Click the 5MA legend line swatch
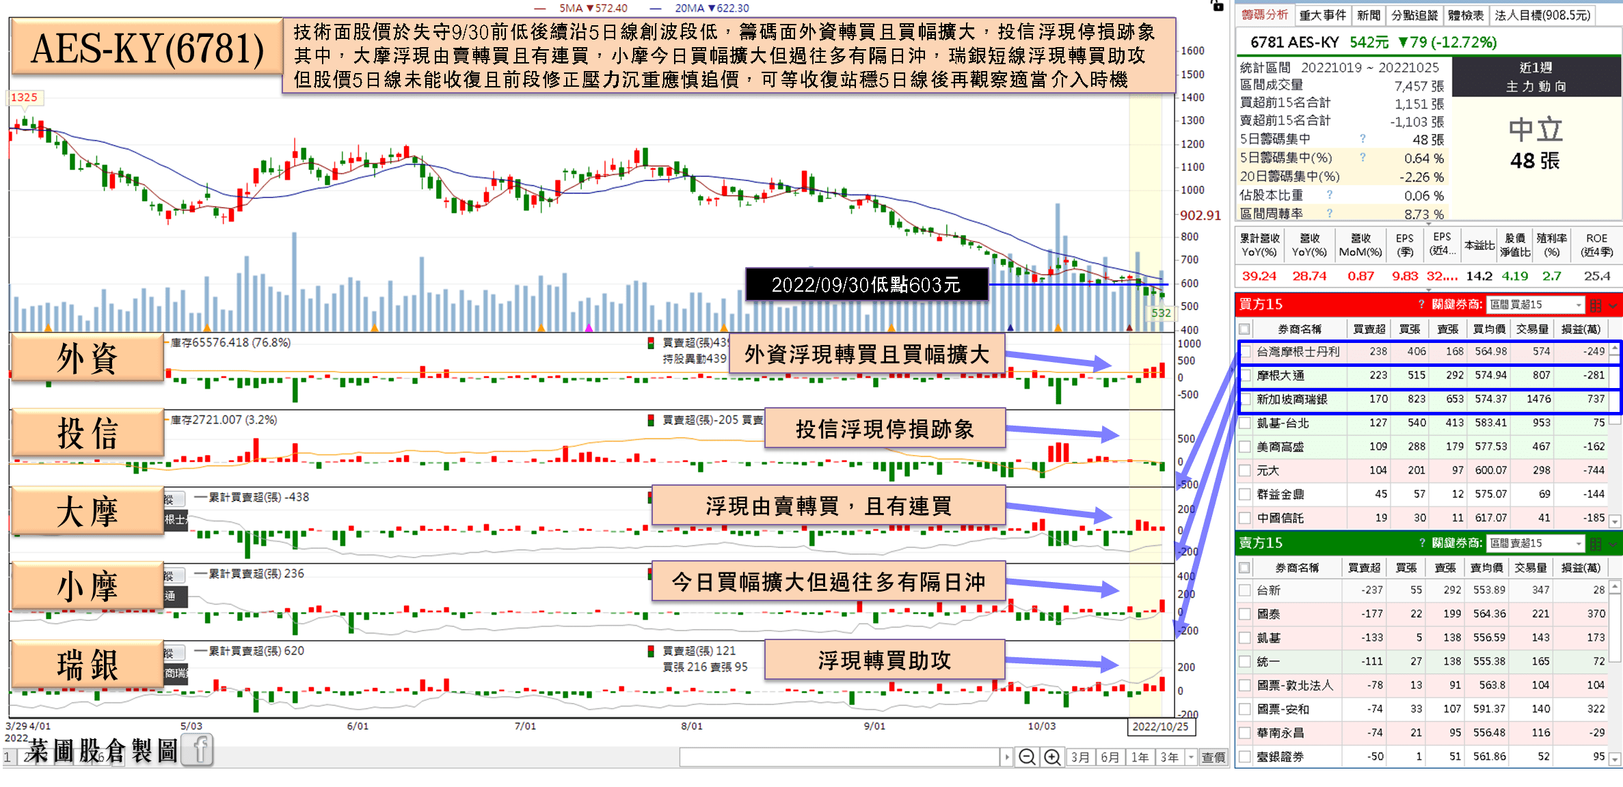 click(540, 8)
